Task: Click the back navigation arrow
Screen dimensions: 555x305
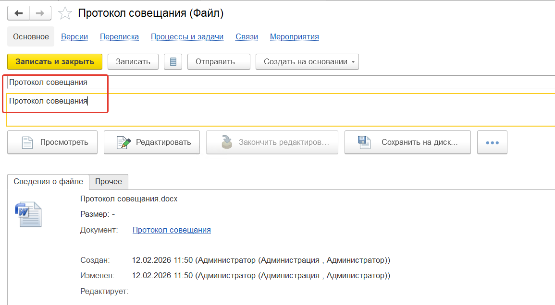Action: point(18,13)
